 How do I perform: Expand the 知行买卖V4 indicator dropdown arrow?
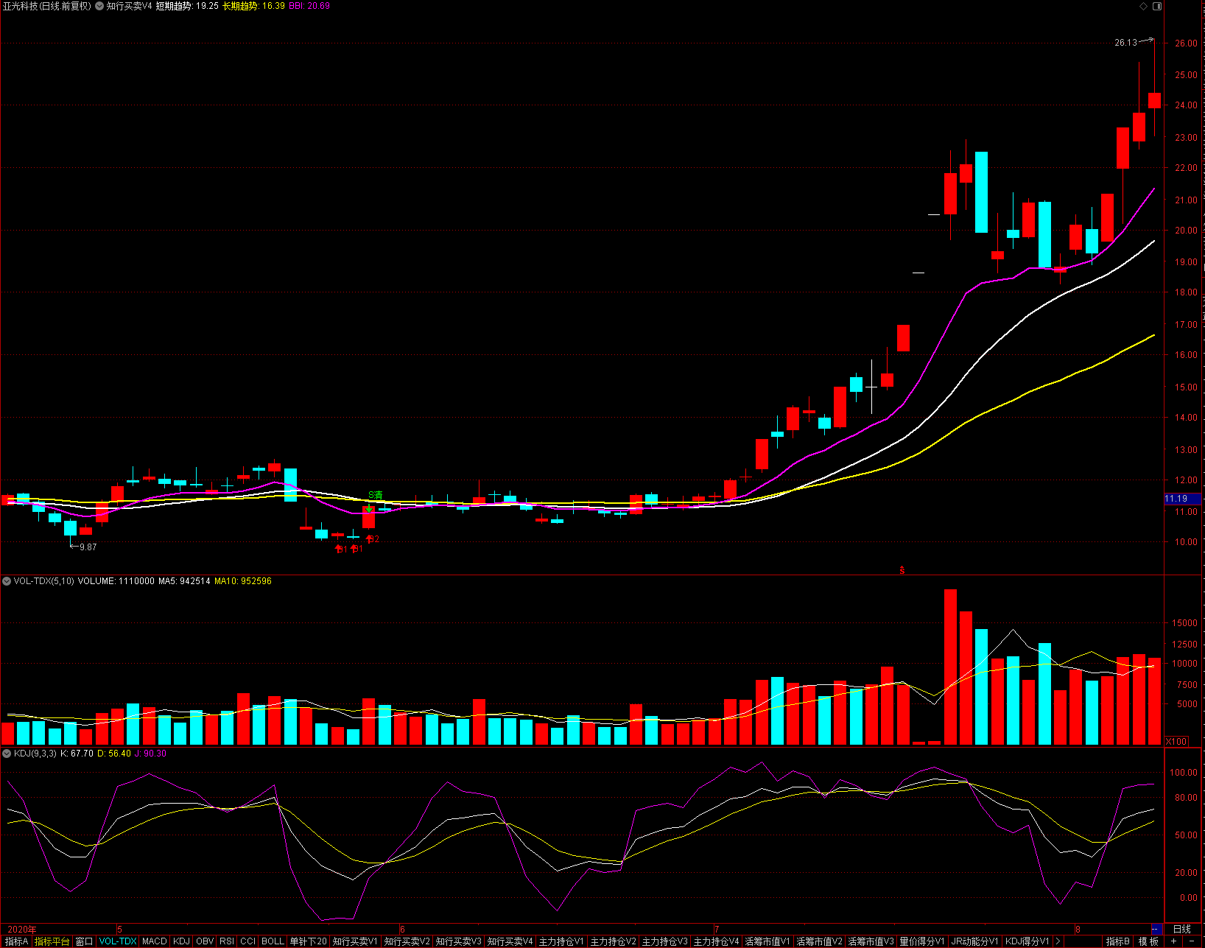99,6
